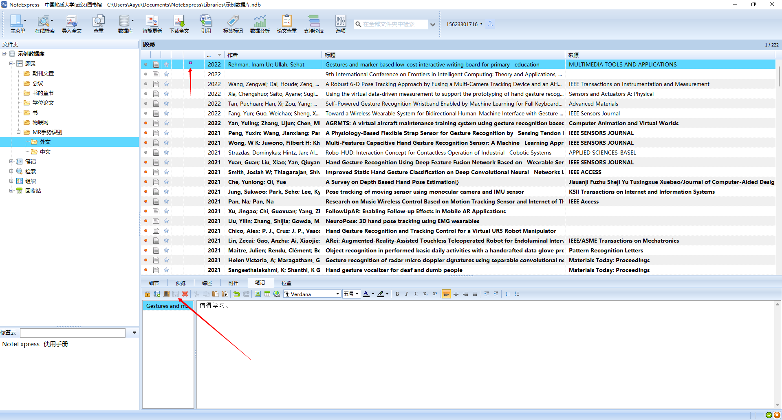Open the NoteExpress 使用手册 tag link
The width and height of the screenshot is (782, 420).
click(35, 344)
